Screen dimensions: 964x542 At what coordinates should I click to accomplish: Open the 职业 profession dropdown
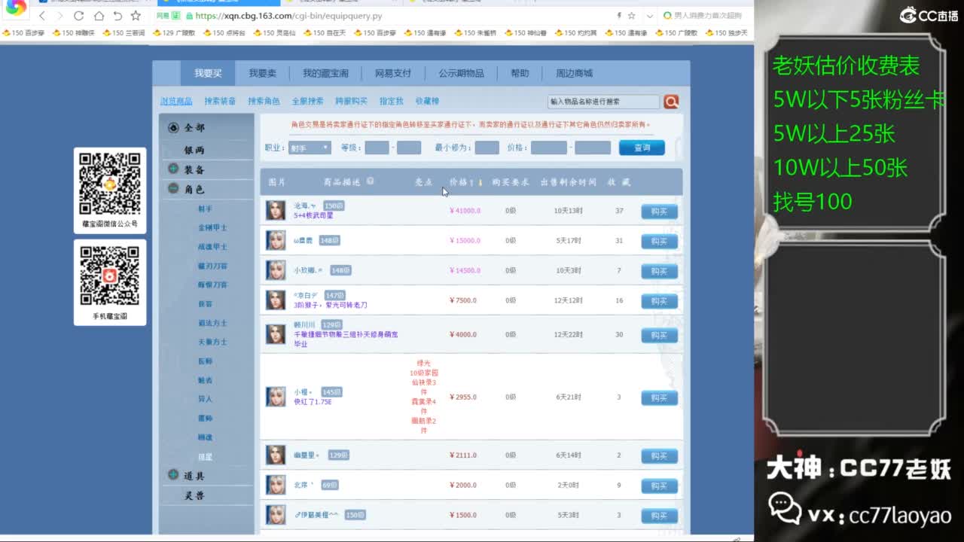[310, 148]
